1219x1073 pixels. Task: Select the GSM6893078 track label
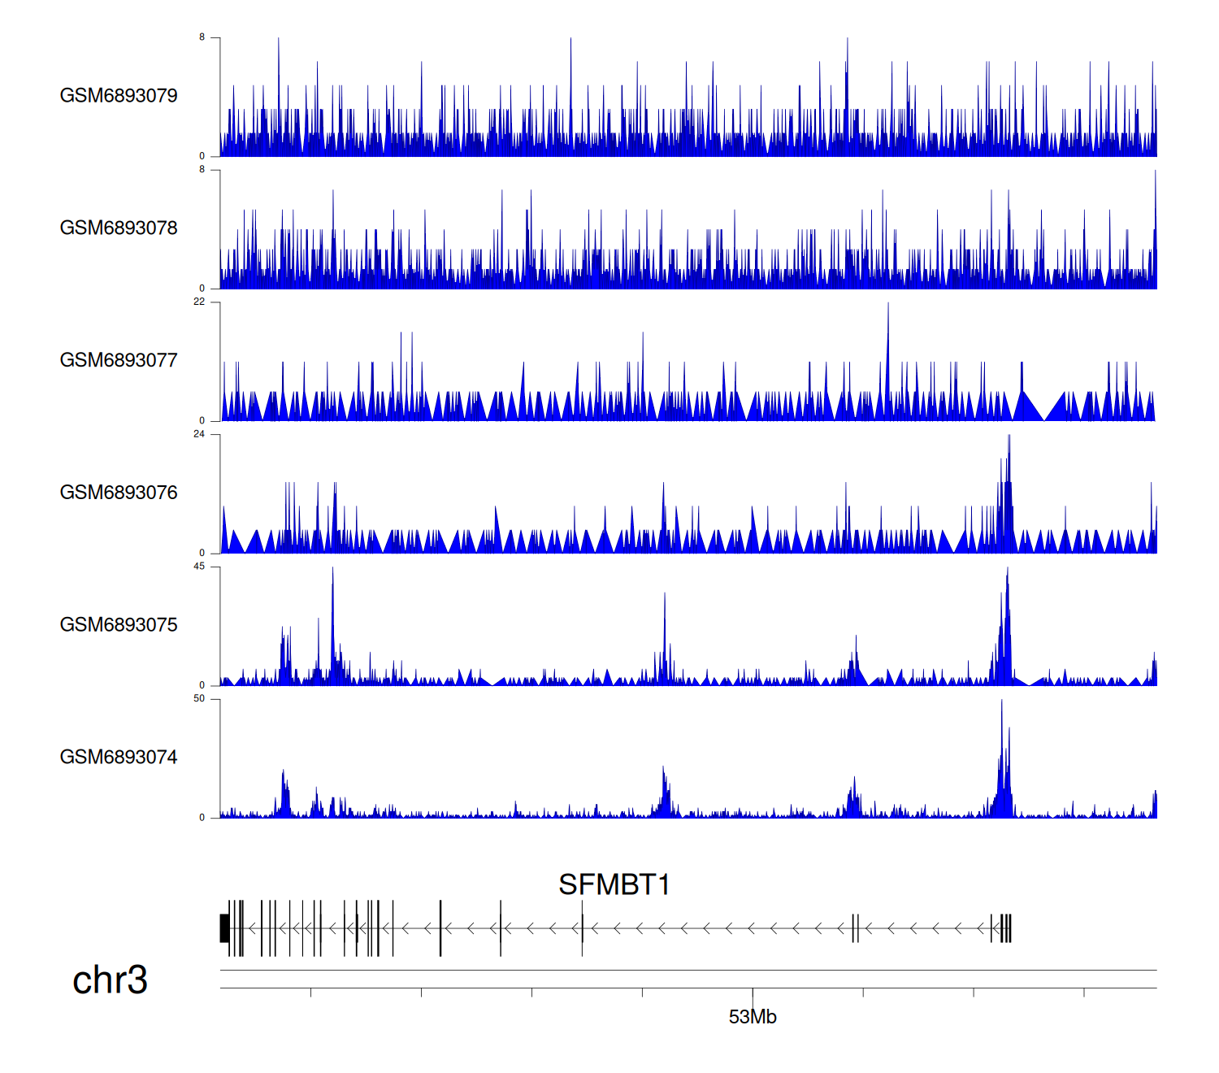pyautogui.click(x=119, y=228)
